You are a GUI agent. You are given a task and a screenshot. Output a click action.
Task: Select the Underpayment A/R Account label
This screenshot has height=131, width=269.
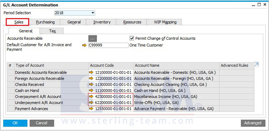click(39, 103)
